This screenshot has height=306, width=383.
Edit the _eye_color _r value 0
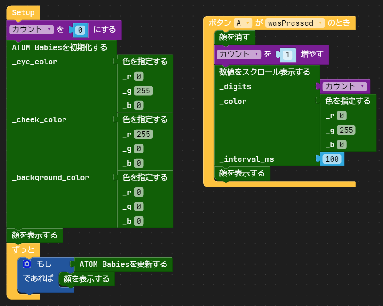[139, 76]
